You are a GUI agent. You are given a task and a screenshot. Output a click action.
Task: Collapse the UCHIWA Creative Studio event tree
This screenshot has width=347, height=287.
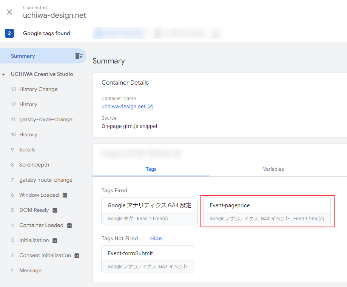tap(3, 74)
